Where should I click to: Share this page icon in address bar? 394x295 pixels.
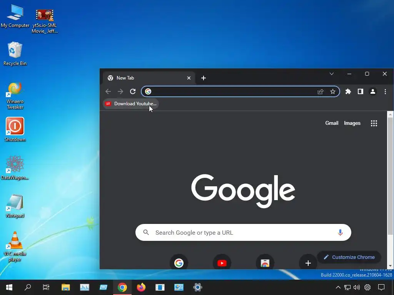321,91
